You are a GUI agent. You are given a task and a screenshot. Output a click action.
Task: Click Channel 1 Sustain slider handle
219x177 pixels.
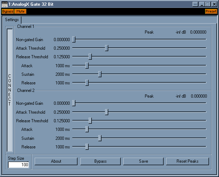coord(100,74)
